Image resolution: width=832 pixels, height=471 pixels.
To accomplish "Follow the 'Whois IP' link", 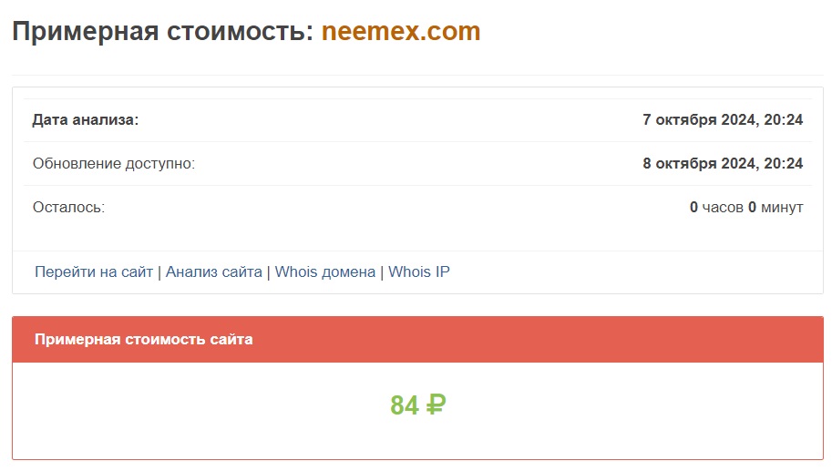I will tap(419, 271).
